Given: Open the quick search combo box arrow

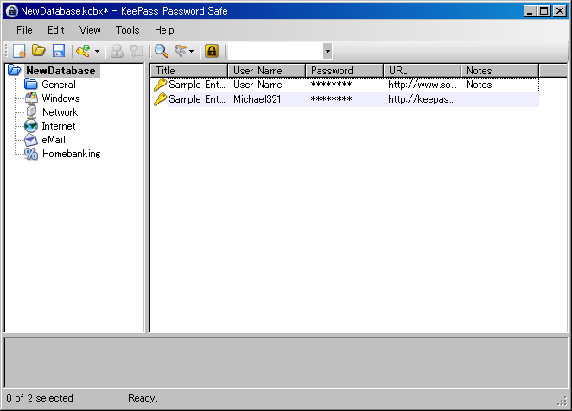Looking at the screenshot, I should (327, 52).
